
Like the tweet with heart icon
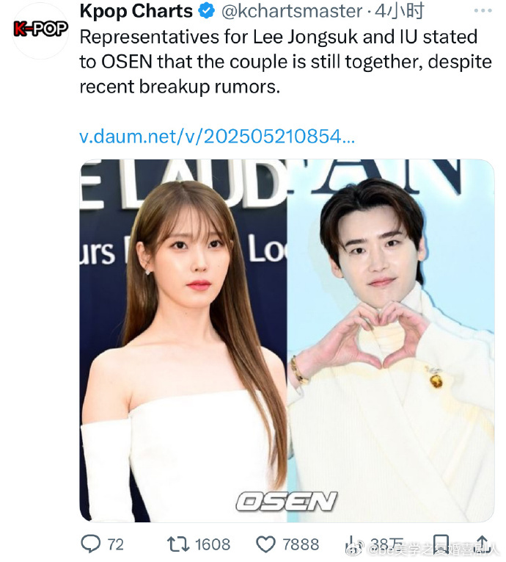(266, 544)
